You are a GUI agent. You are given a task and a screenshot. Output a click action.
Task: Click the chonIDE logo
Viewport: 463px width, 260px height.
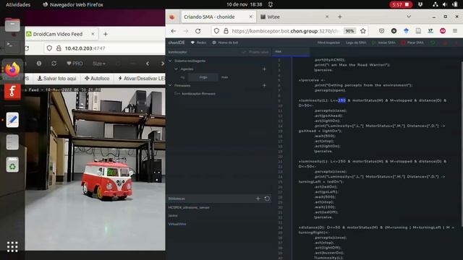(x=177, y=43)
